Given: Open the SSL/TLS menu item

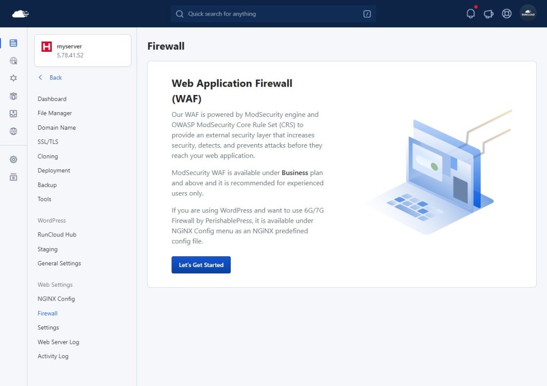Looking at the screenshot, I should point(48,141).
